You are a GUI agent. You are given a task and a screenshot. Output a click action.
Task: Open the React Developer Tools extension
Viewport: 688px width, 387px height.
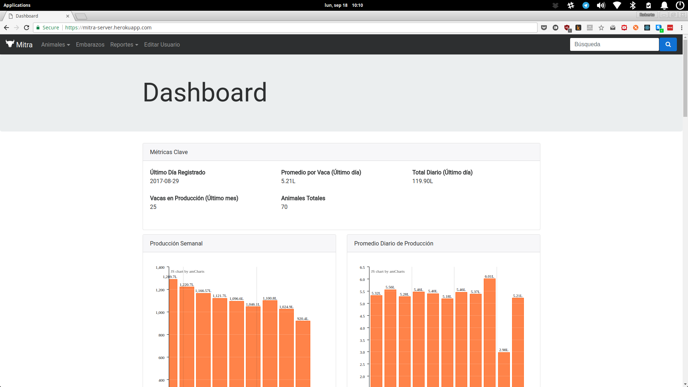tap(647, 28)
